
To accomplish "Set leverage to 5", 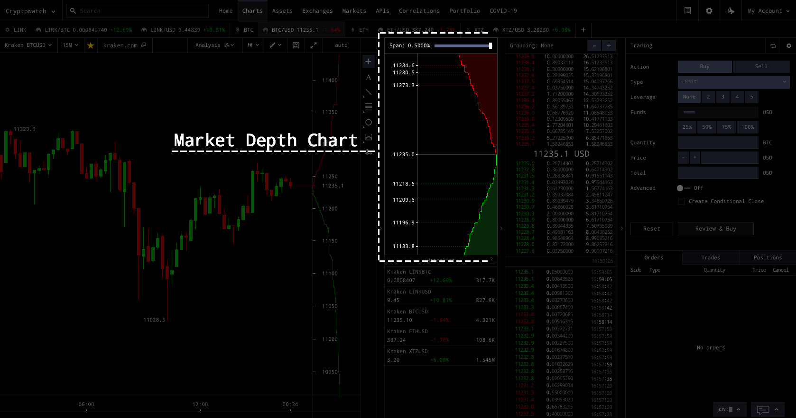I will 751,97.
